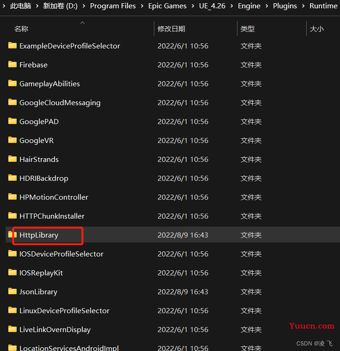Select the GoogleVR folder name
The image size is (340, 351).
click(x=36, y=141)
